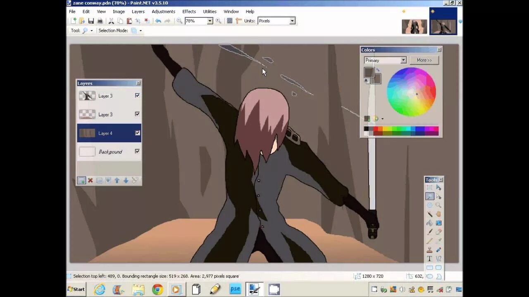Click the New file toolbar icon
Viewport: 529px width, 297px height.
74,21
